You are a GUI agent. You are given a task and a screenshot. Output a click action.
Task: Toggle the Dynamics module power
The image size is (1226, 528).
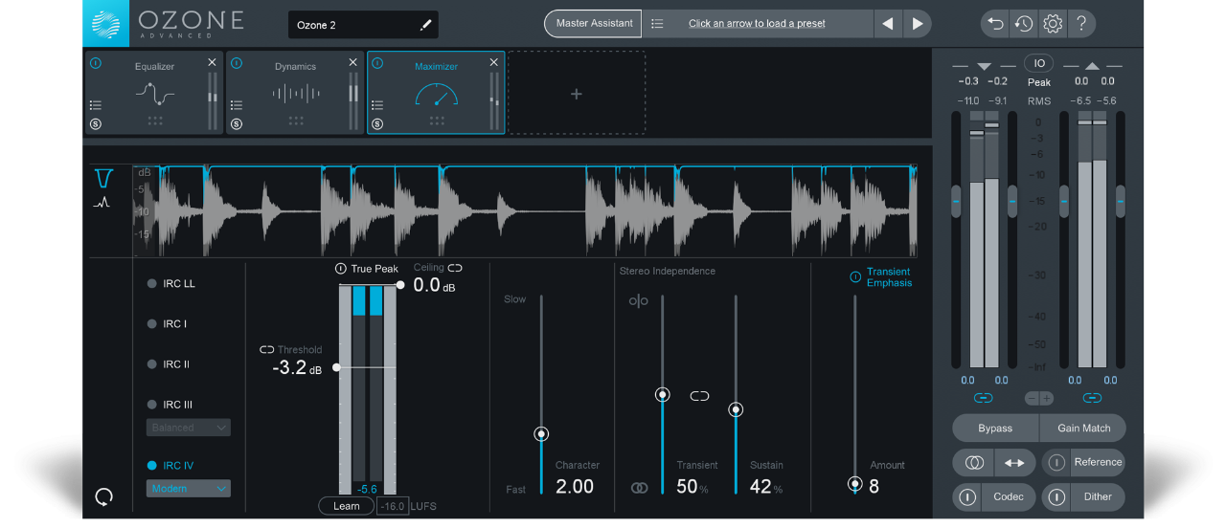237,63
